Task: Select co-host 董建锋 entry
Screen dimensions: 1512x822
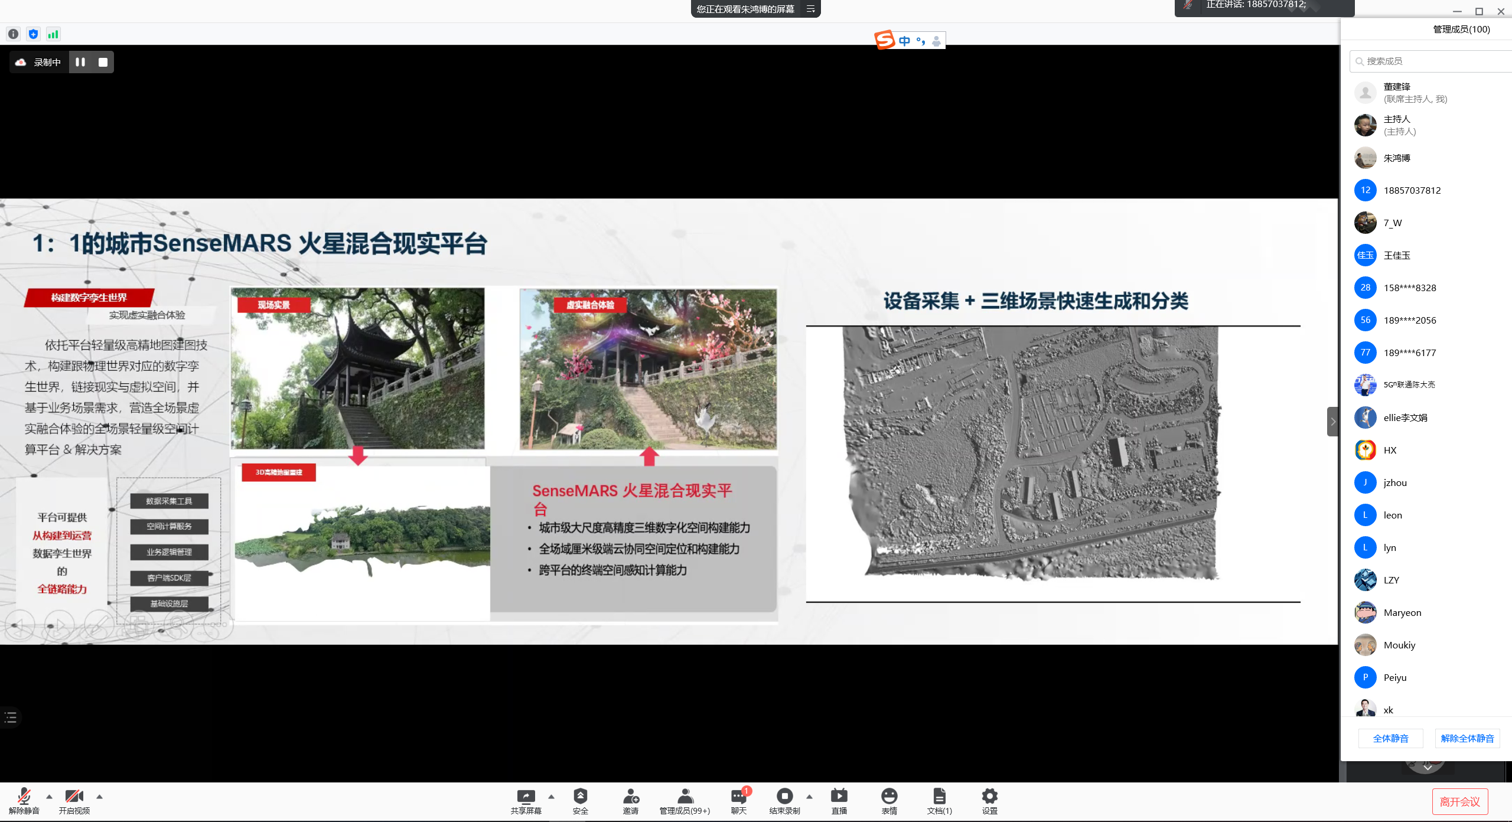Action: [1426, 93]
